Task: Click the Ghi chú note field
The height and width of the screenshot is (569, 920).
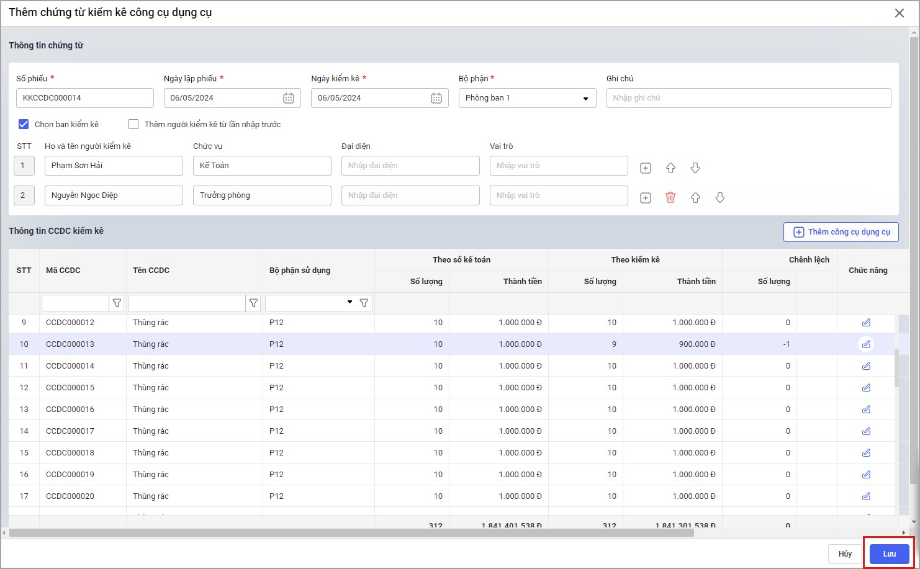Action: click(x=748, y=98)
